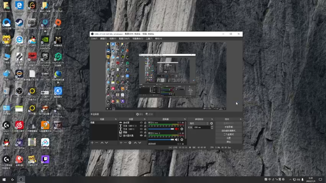Click the Logitech G icon on the taskbar
326x183 pixels.
[x=13, y=179]
